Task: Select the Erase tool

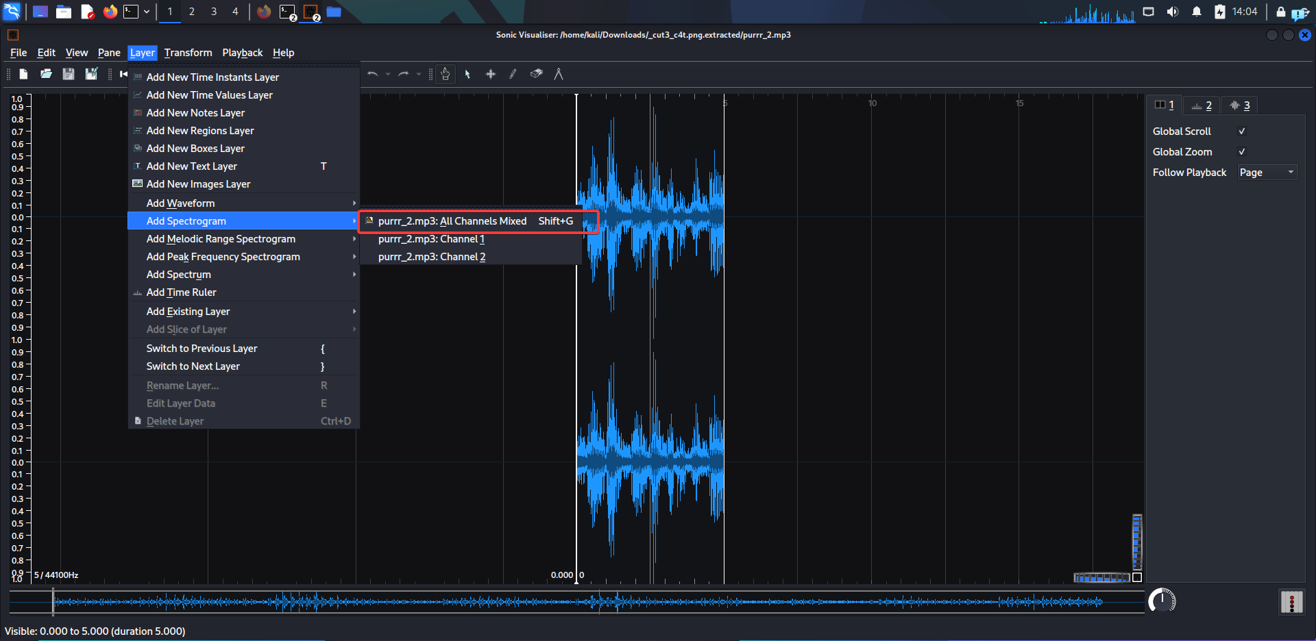Action: point(537,74)
